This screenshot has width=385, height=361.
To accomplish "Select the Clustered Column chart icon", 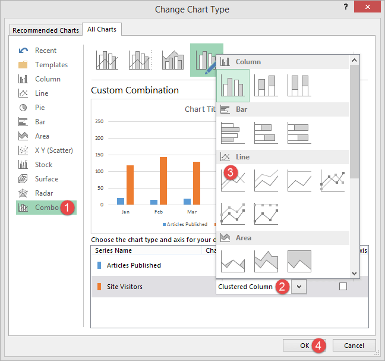I will pos(233,84).
